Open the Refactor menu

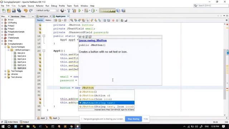click(40, 6)
